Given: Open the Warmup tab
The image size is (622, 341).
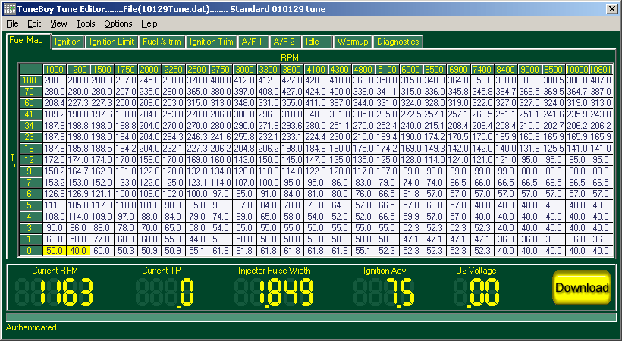Looking at the screenshot, I should 353,42.
